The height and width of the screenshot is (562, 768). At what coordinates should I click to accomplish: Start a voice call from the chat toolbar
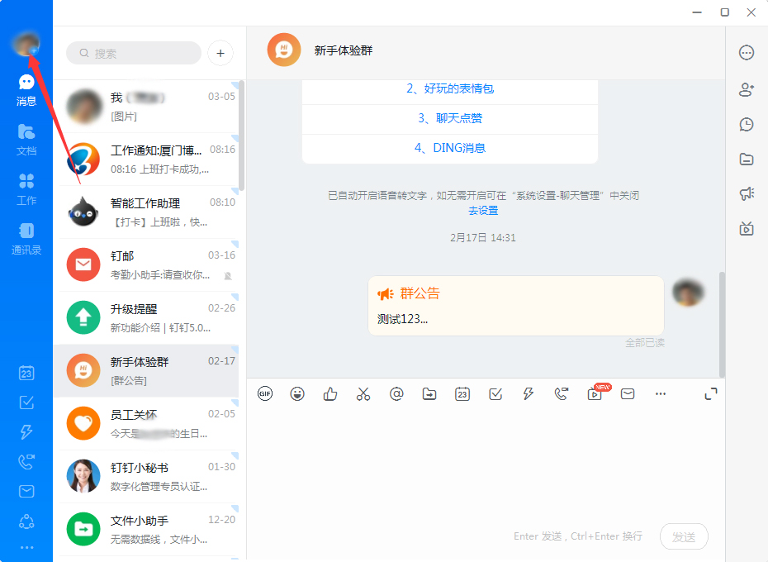pyautogui.click(x=562, y=394)
